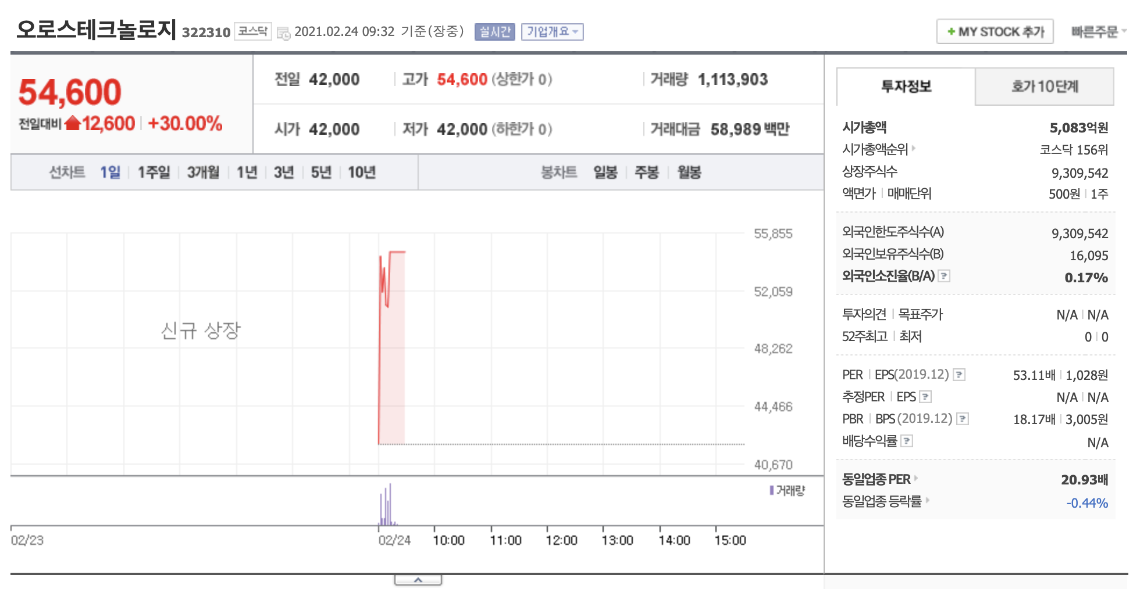Click the arrow next to 시가총액순위
The width and height of the screenshot is (1133, 589).
(914, 149)
